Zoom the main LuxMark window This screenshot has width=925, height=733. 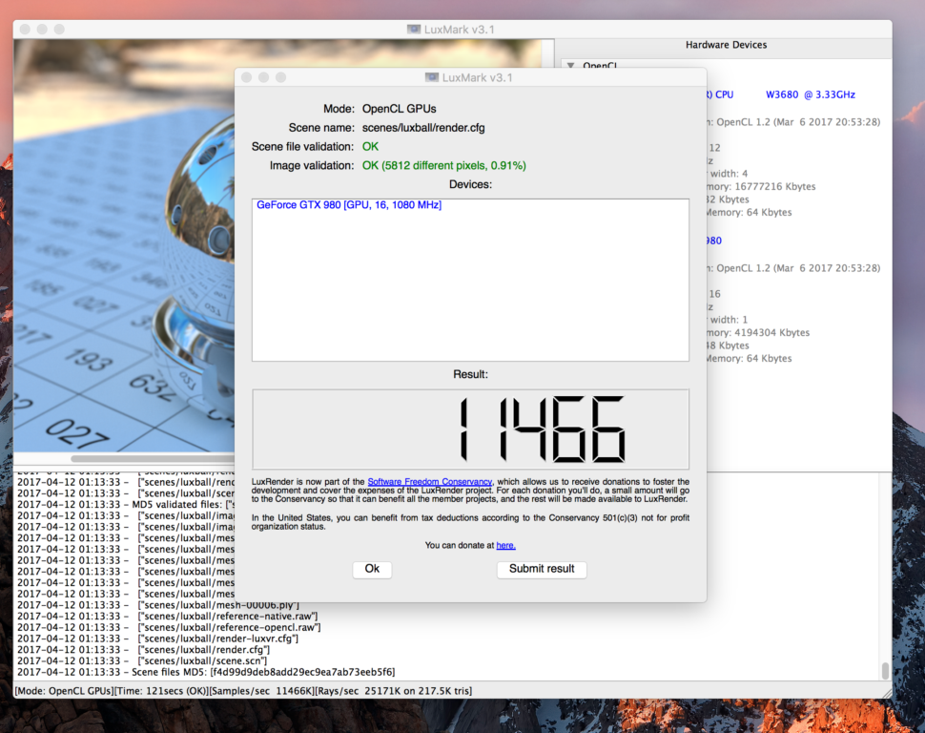click(x=59, y=29)
